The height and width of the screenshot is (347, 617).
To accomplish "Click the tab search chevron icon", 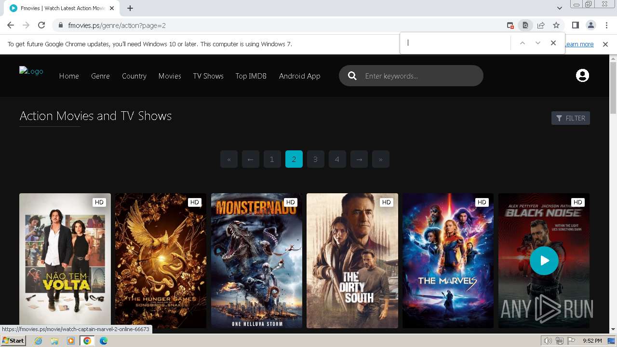I will pos(559,8).
